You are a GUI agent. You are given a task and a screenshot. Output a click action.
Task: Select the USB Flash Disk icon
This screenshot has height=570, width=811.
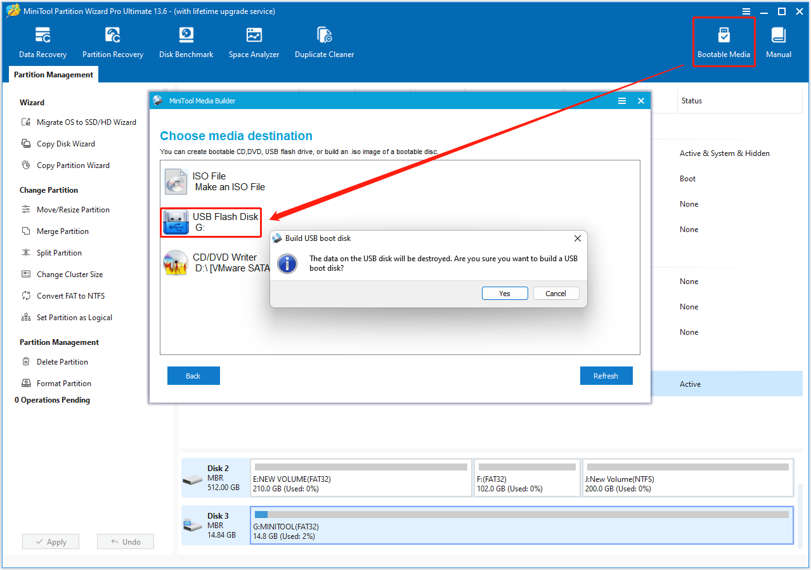(x=176, y=223)
